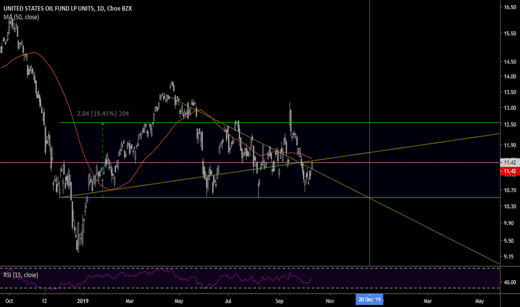Image resolution: width=520 pixels, height=307 pixels.
Task: Click the Sep time axis label
Action: pyautogui.click(x=279, y=301)
